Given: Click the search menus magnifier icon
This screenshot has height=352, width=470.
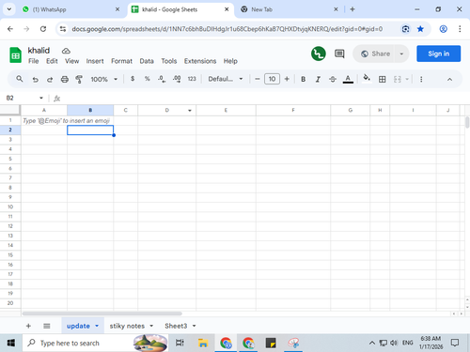Looking at the screenshot, I should (x=20, y=79).
